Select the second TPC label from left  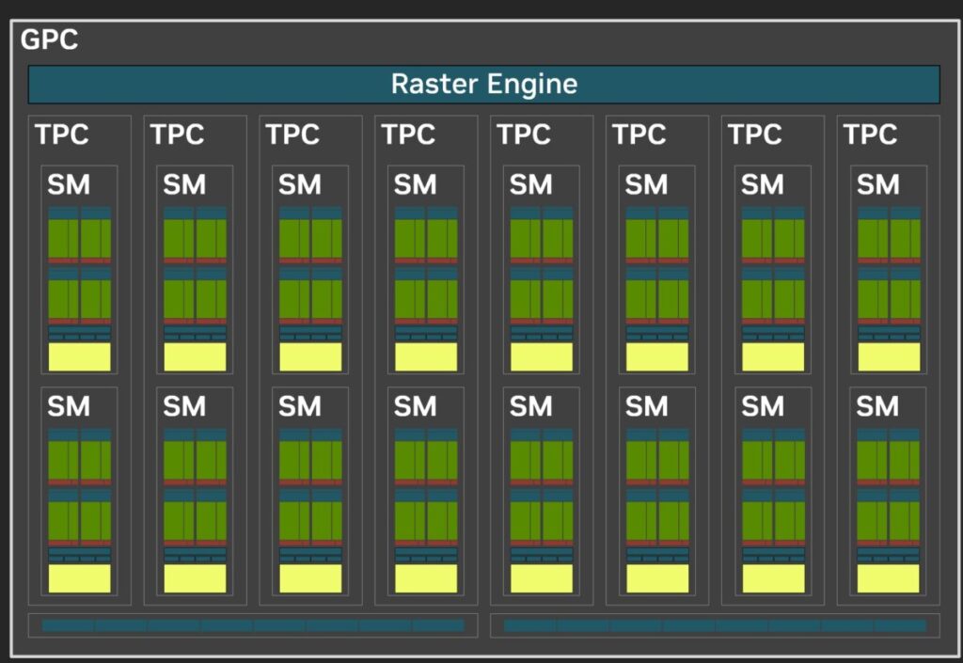tap(177, 134)
